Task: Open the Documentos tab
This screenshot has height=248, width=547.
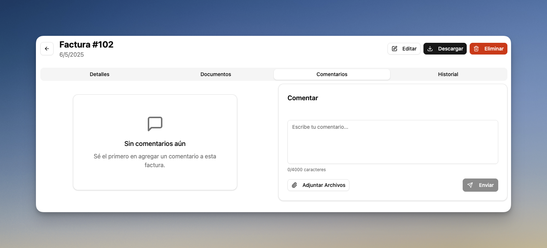Action: coord(216,74)
